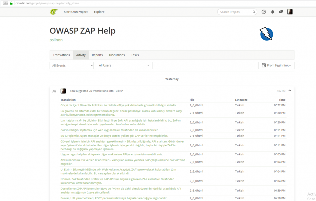Click the 07:05 PM time cell
Image resolution: width=316 pixels, height=201 pixels.
(279, 154)
